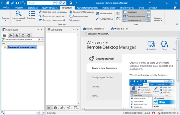Switch to ДЕЙСТВИЯ ribbon tab
180x115 pixels.
point(33,8)
